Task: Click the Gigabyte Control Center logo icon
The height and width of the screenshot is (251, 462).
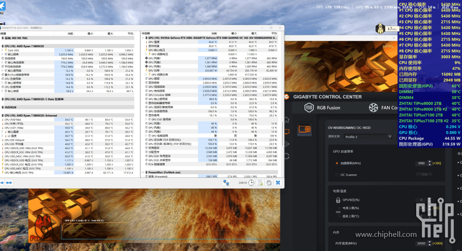Action: click(287, 97)
